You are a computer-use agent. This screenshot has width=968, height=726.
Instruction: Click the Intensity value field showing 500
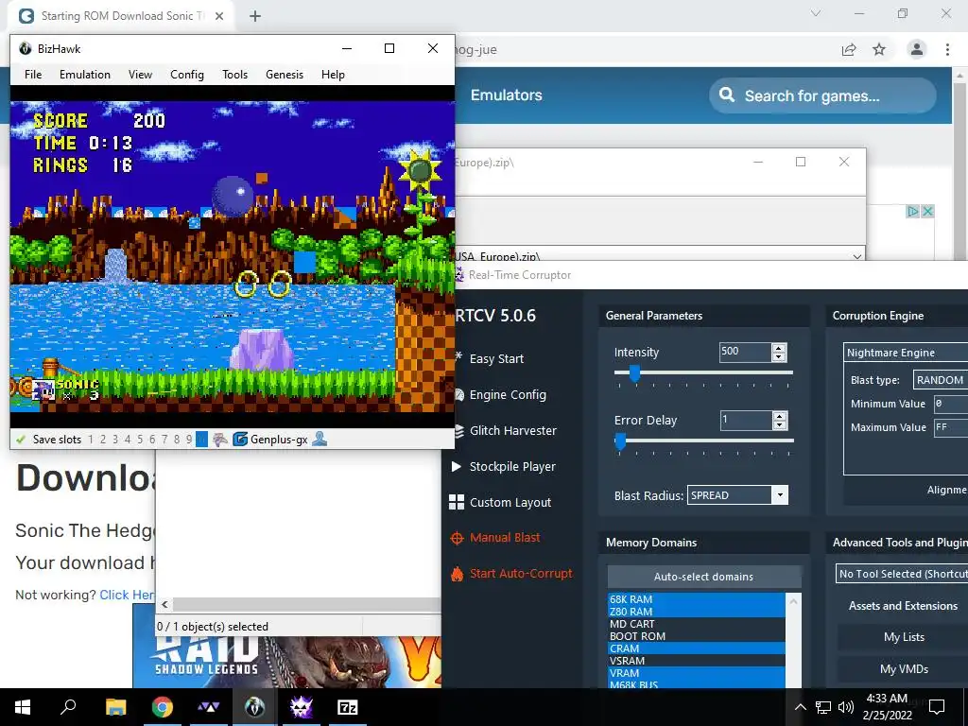tap(745, 352)
